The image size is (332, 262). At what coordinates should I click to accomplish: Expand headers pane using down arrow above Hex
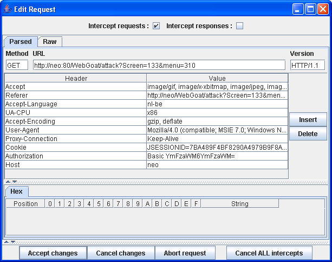pyautogui.click(x=14, y=182)
